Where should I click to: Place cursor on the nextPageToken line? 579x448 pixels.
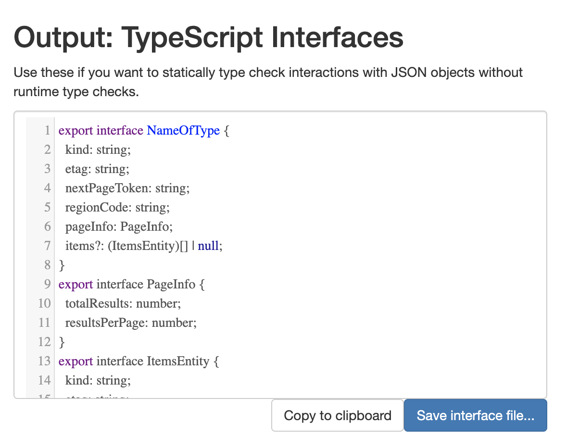pos(127,188)
